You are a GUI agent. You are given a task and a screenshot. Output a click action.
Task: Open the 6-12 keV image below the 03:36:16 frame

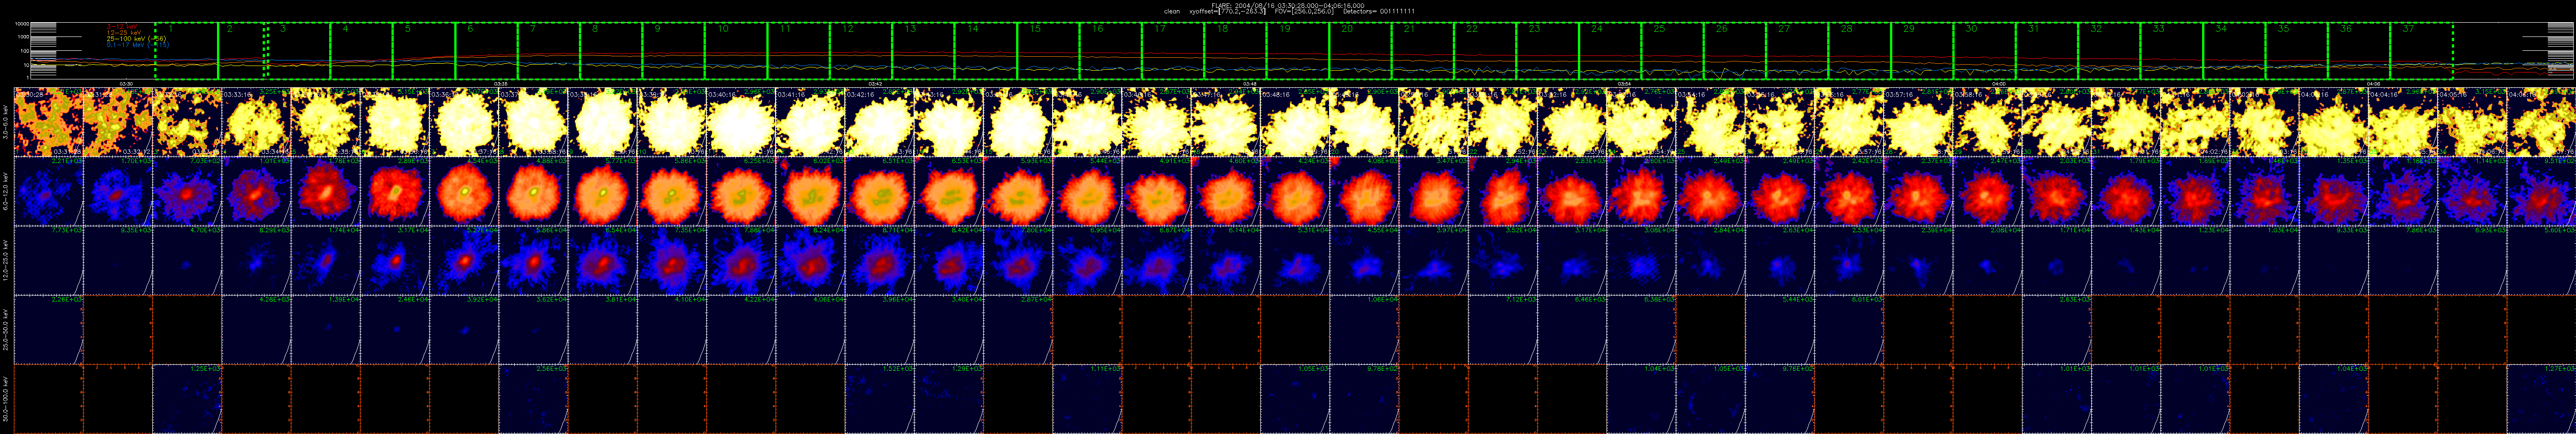coord(464,192)
